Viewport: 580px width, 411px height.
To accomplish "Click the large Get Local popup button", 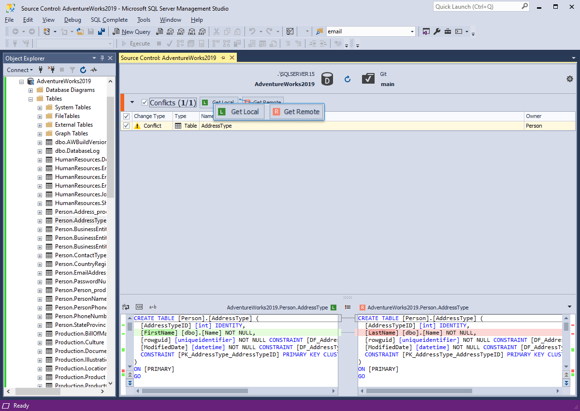I will 239,112.
